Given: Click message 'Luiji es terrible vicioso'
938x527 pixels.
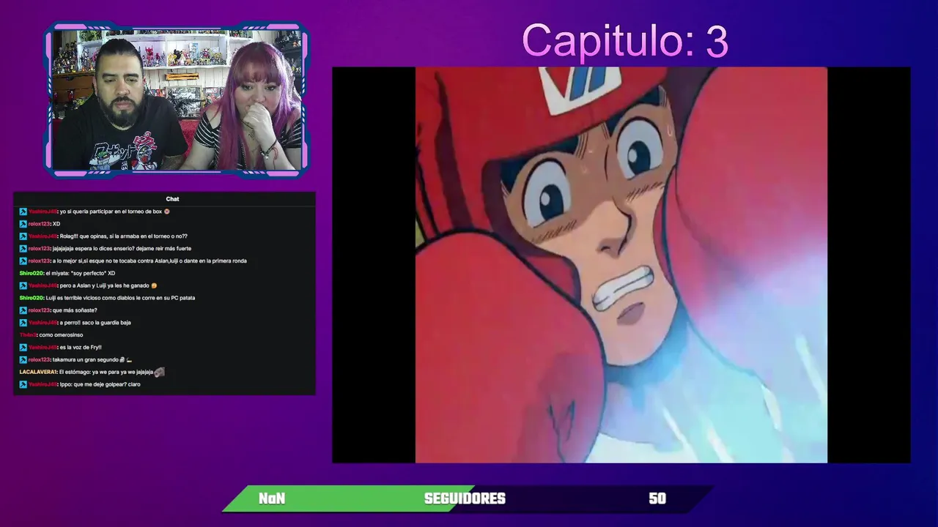Looking at the screenshot, I should click(120, 298).
